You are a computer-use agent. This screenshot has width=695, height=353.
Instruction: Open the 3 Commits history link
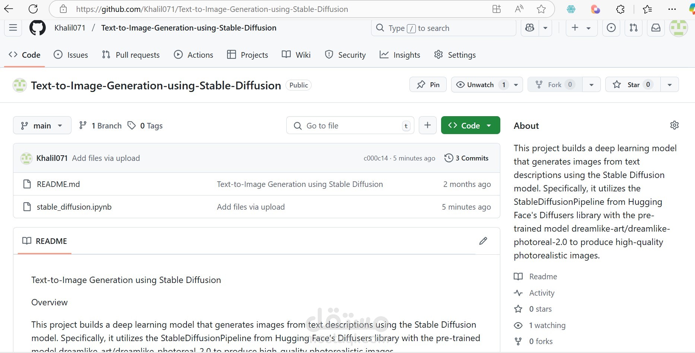tap(466, 158)
